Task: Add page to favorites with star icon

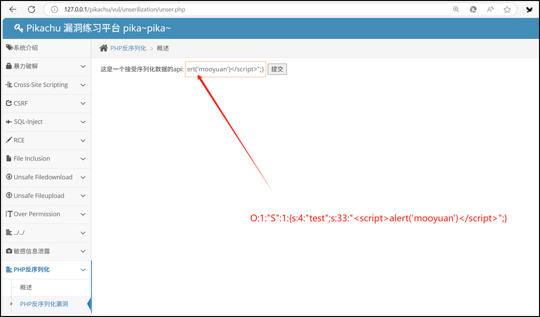Action: pyautogui.click(x=507, y=10)
